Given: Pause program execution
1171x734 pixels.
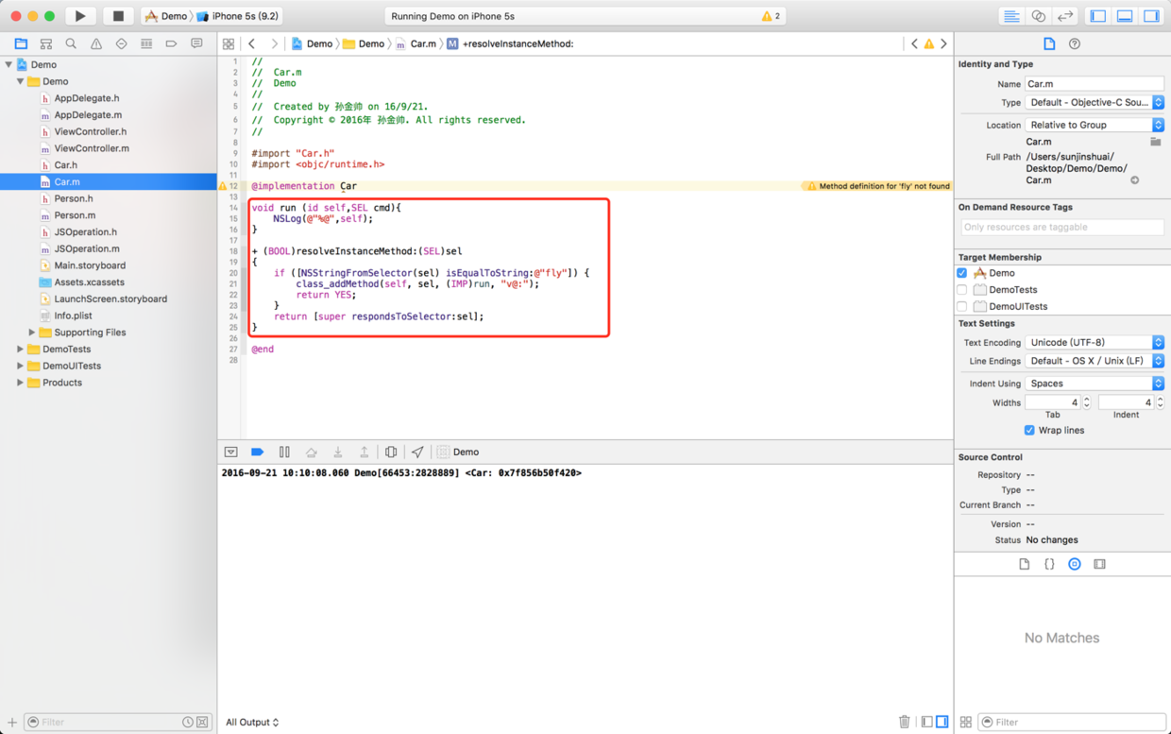Looking at the screenshot, I should point(284,452).
